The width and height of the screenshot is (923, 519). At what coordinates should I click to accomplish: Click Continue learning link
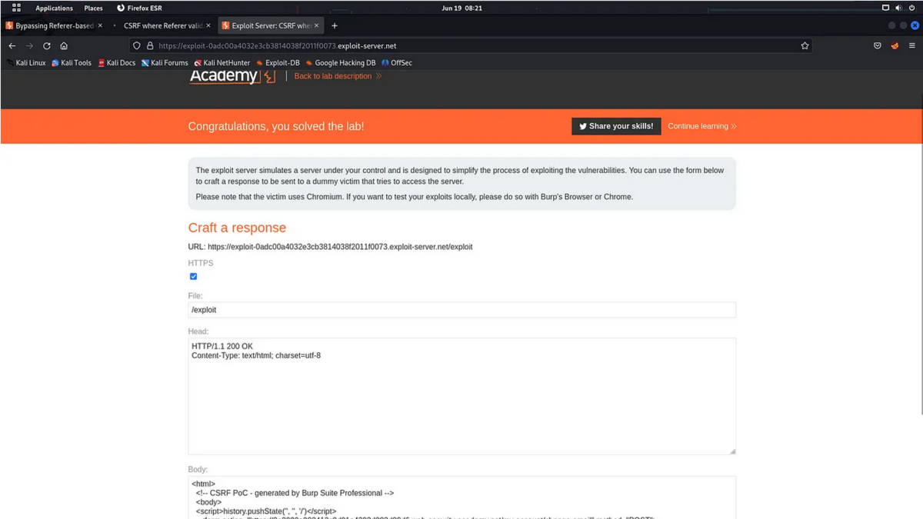[701, 126]
